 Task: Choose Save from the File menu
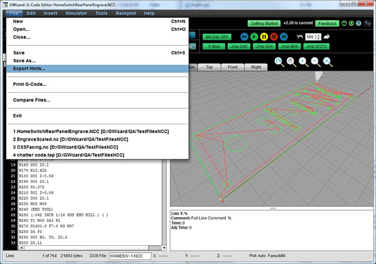97,53
